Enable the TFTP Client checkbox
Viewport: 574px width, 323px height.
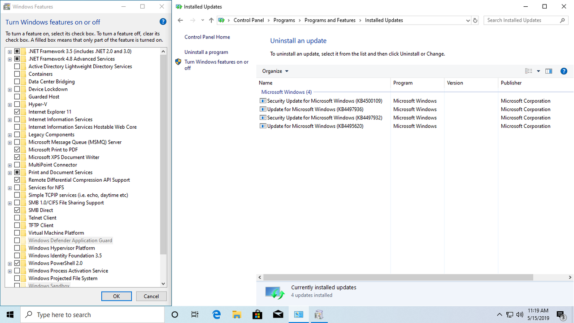click(17, 225)
